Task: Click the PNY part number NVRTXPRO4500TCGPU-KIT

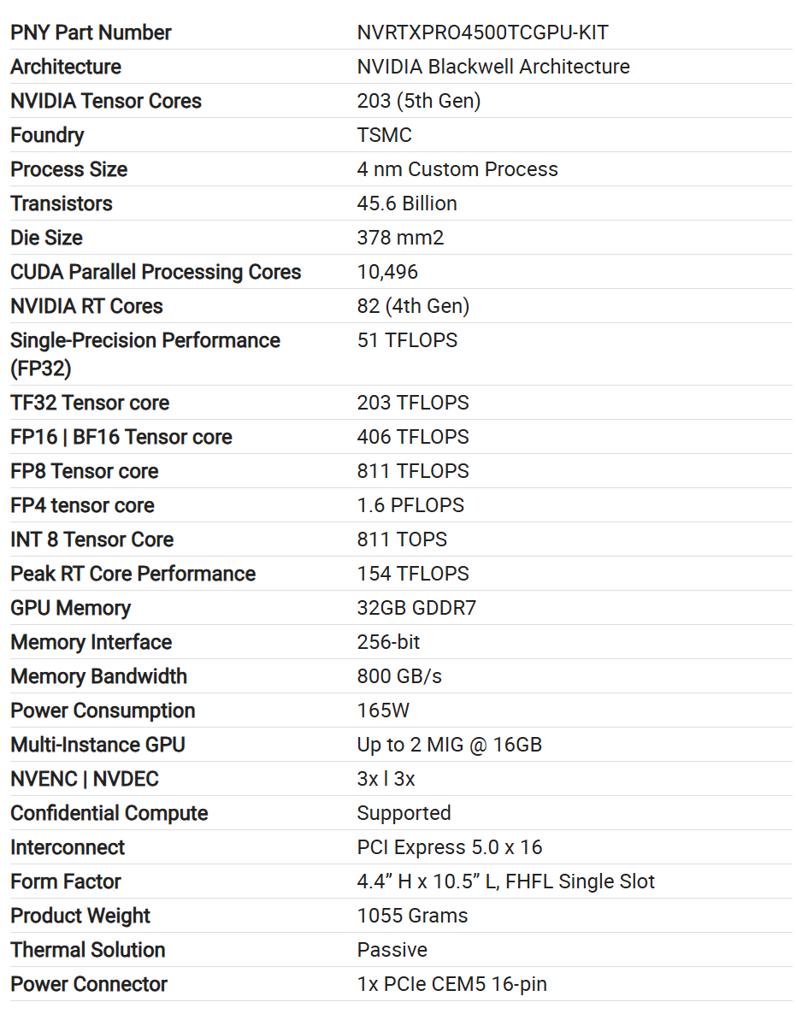Action: tap(482, 32)
